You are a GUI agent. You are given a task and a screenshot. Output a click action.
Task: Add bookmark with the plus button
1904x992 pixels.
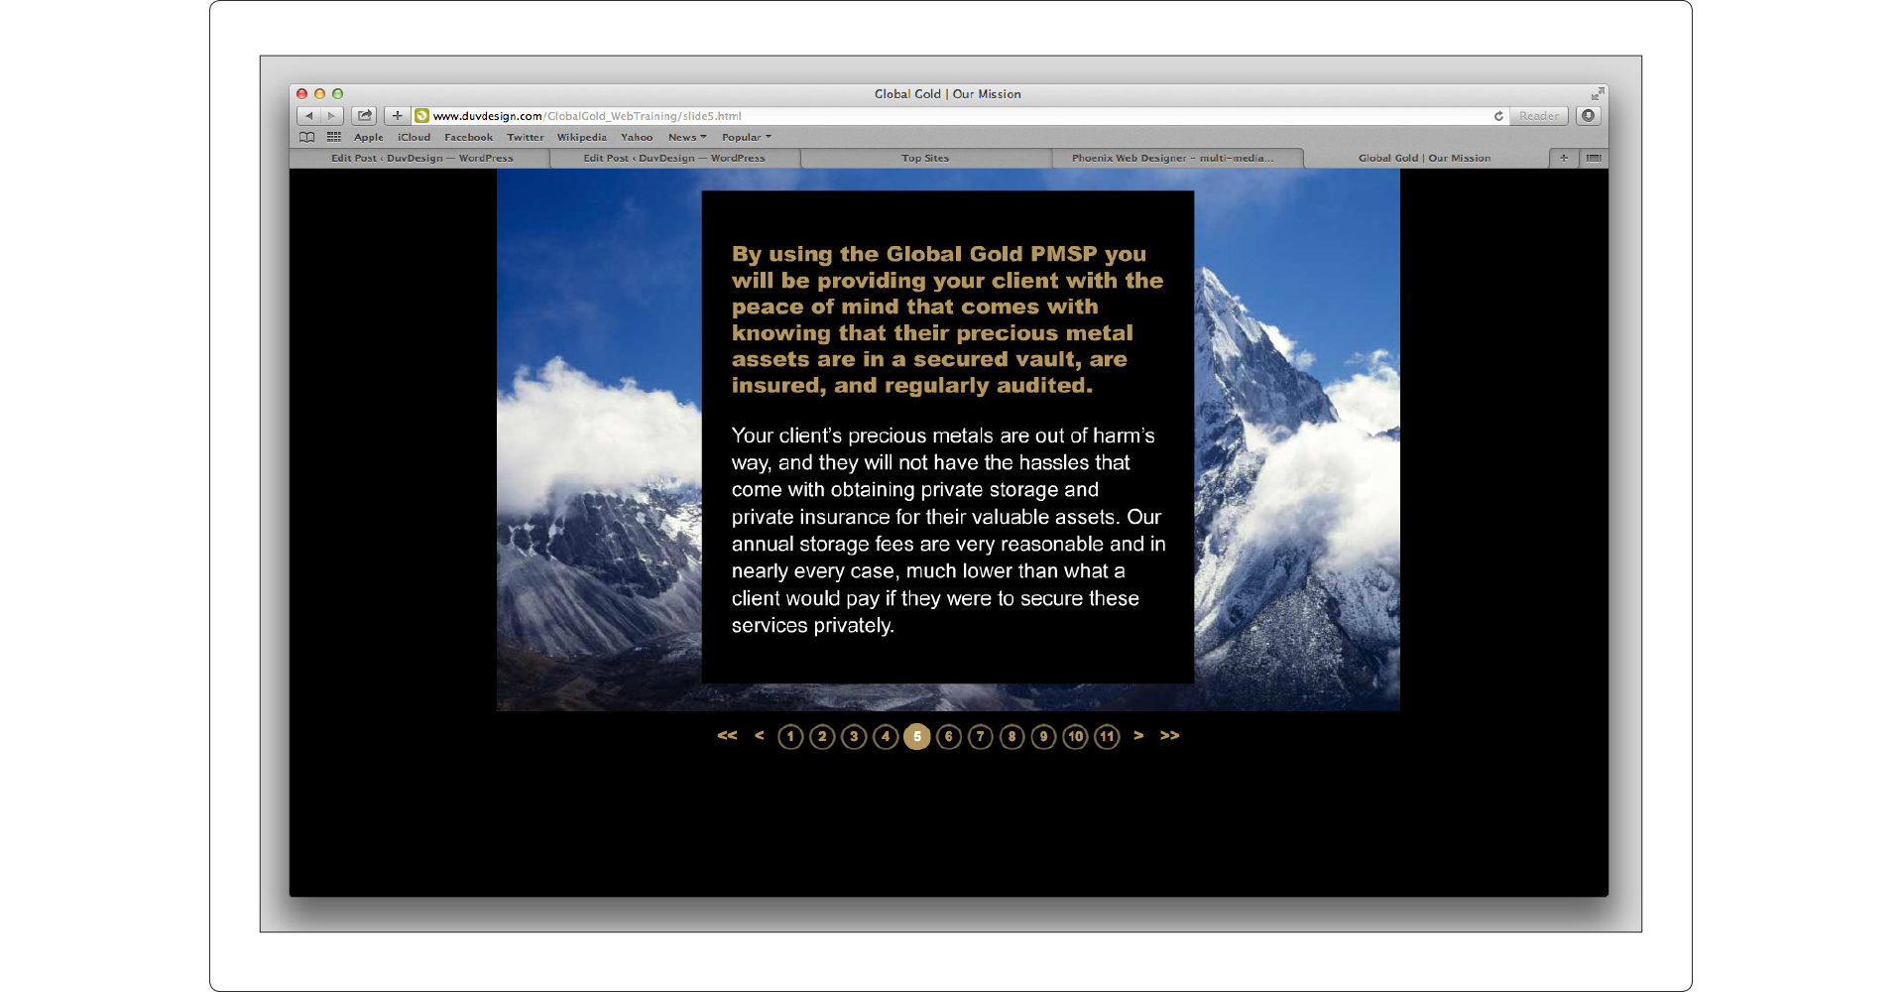click(x=397, y=116)
